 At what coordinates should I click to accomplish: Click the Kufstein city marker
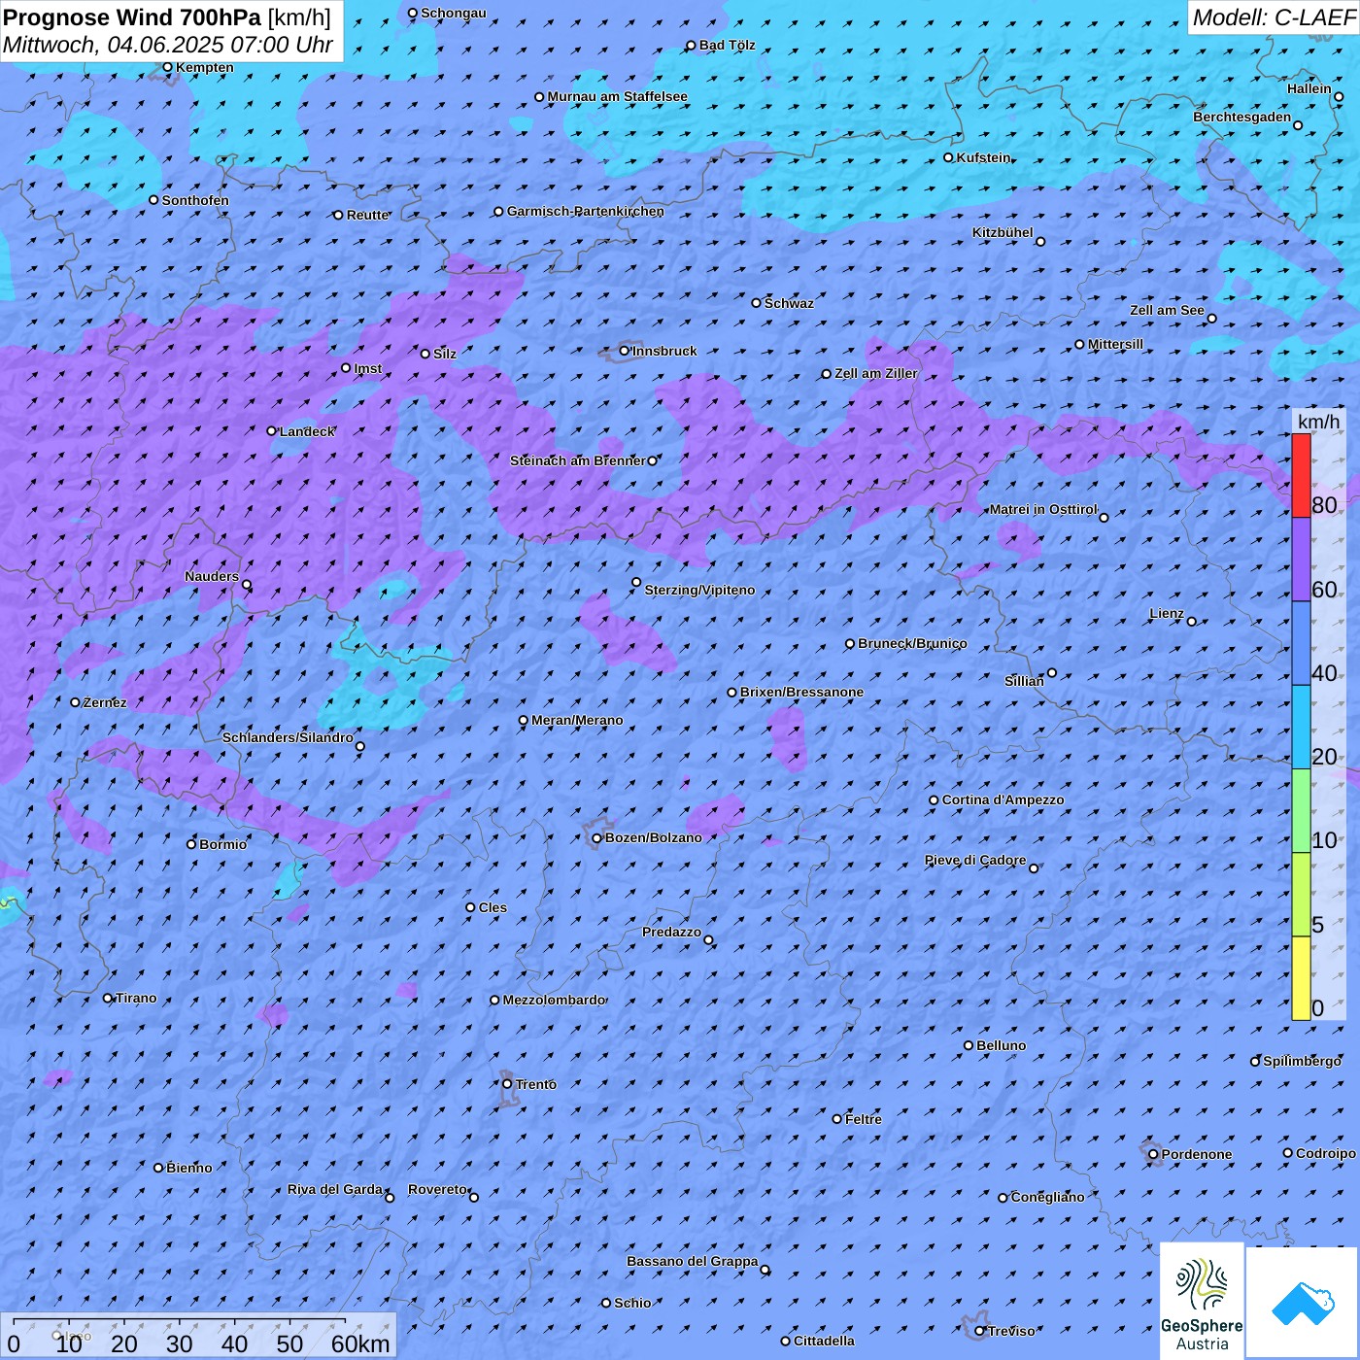[x=949, y=157]
